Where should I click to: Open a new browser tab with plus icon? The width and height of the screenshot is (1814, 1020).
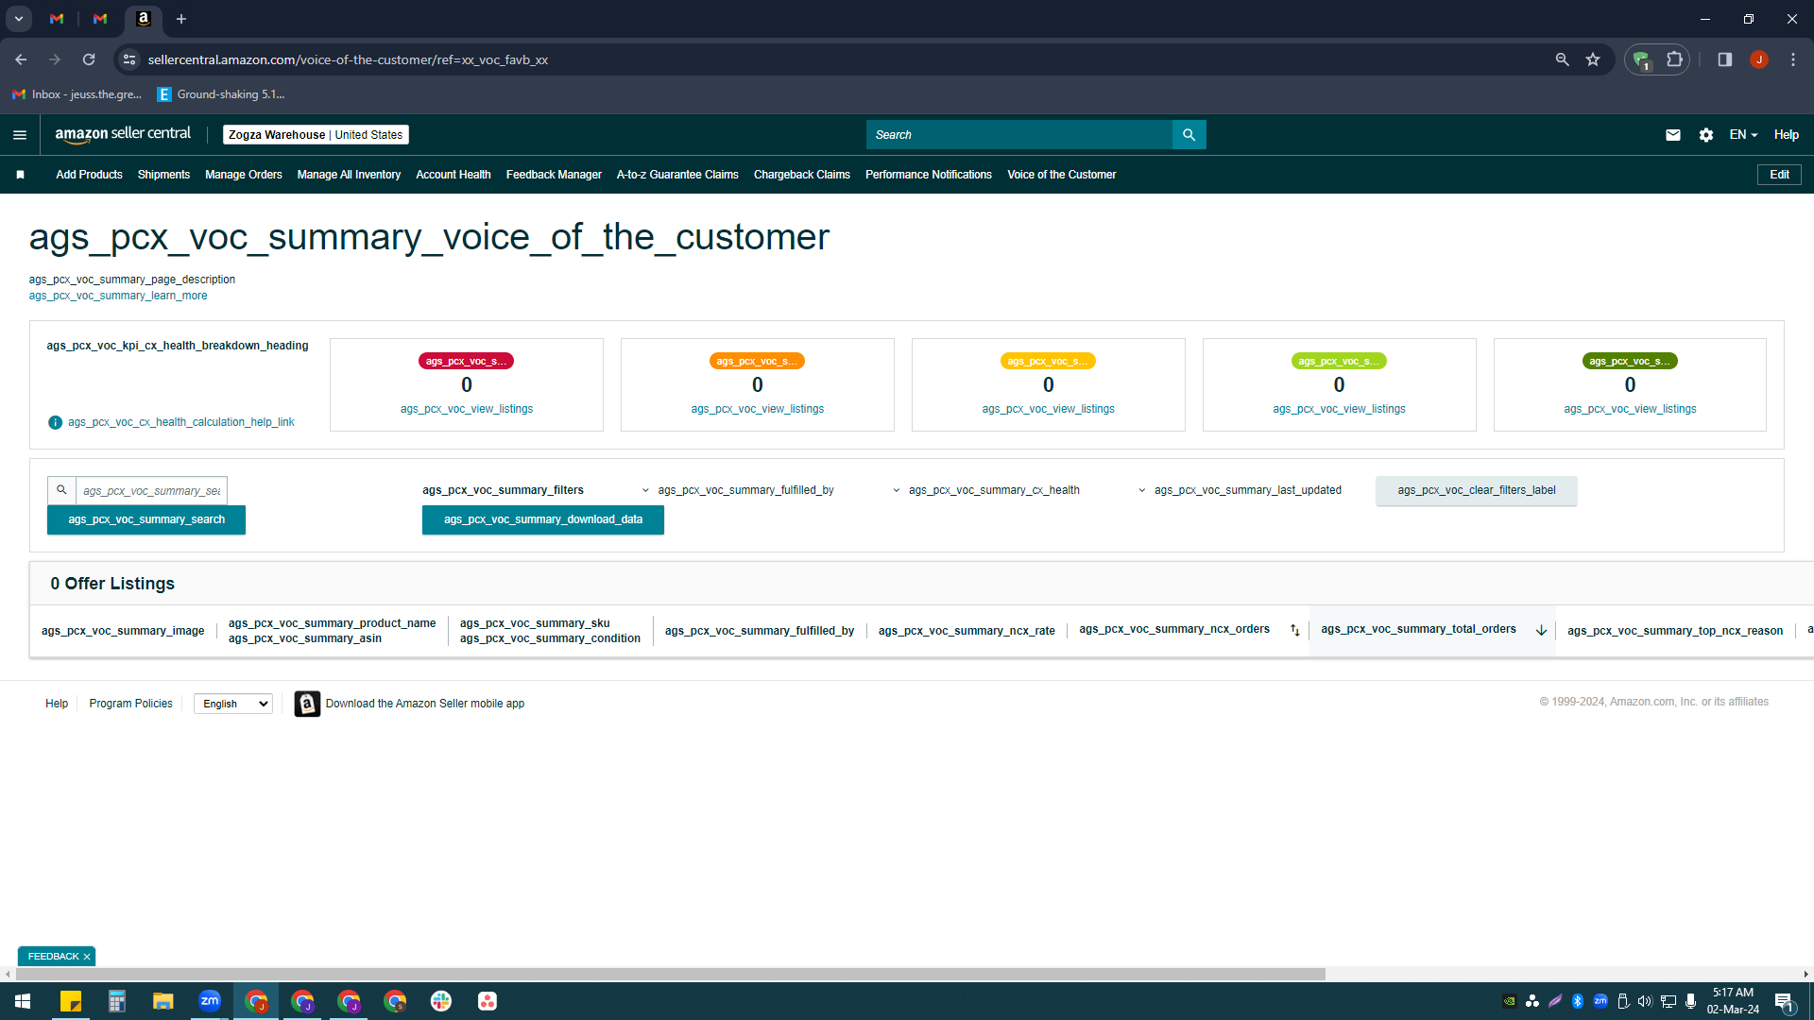[181, 19]
